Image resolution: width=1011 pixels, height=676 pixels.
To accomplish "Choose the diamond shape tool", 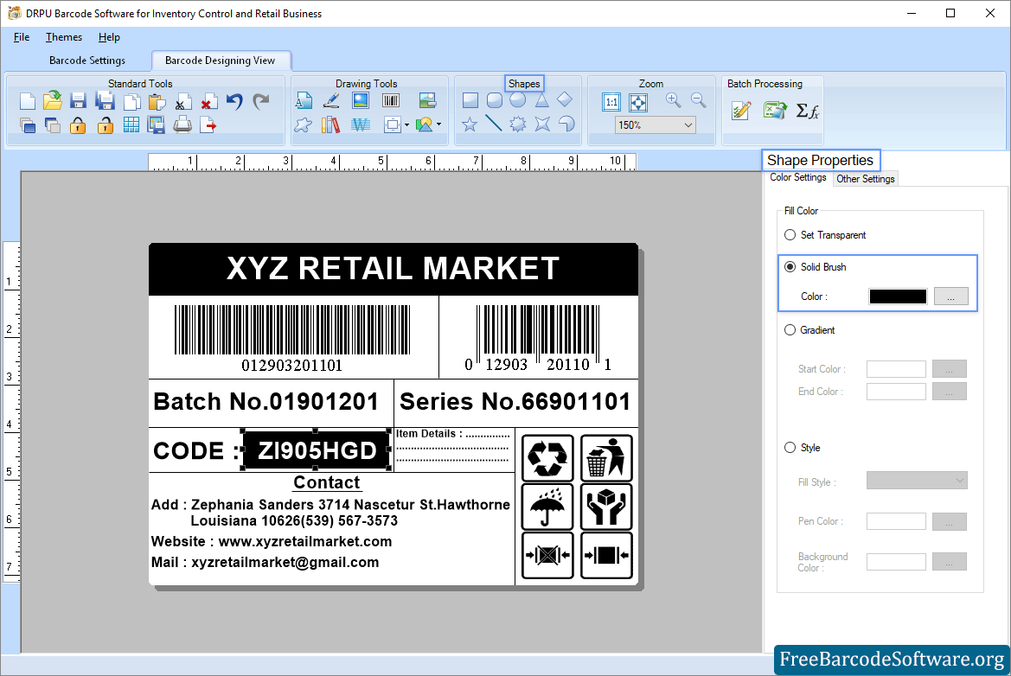I will click(x=565, y=99).
